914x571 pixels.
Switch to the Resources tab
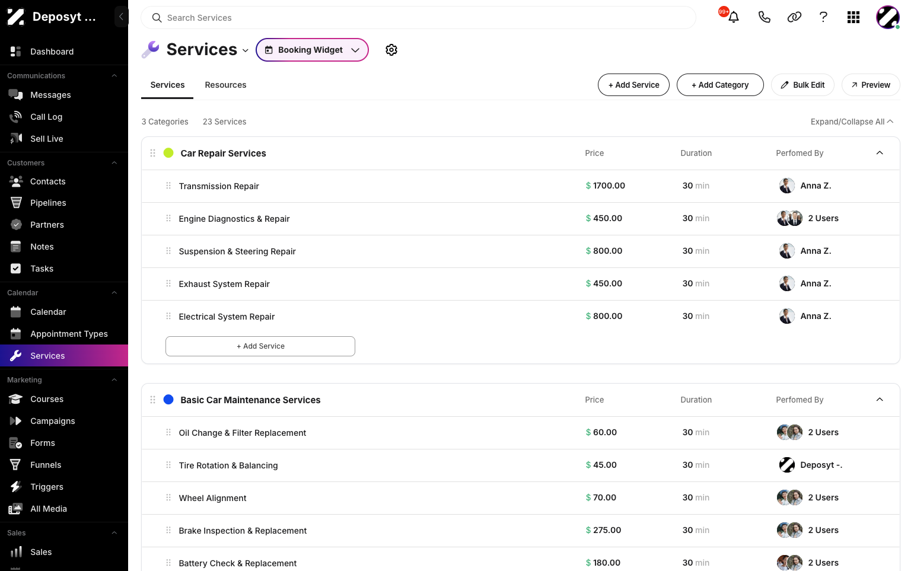click(225, 85)
